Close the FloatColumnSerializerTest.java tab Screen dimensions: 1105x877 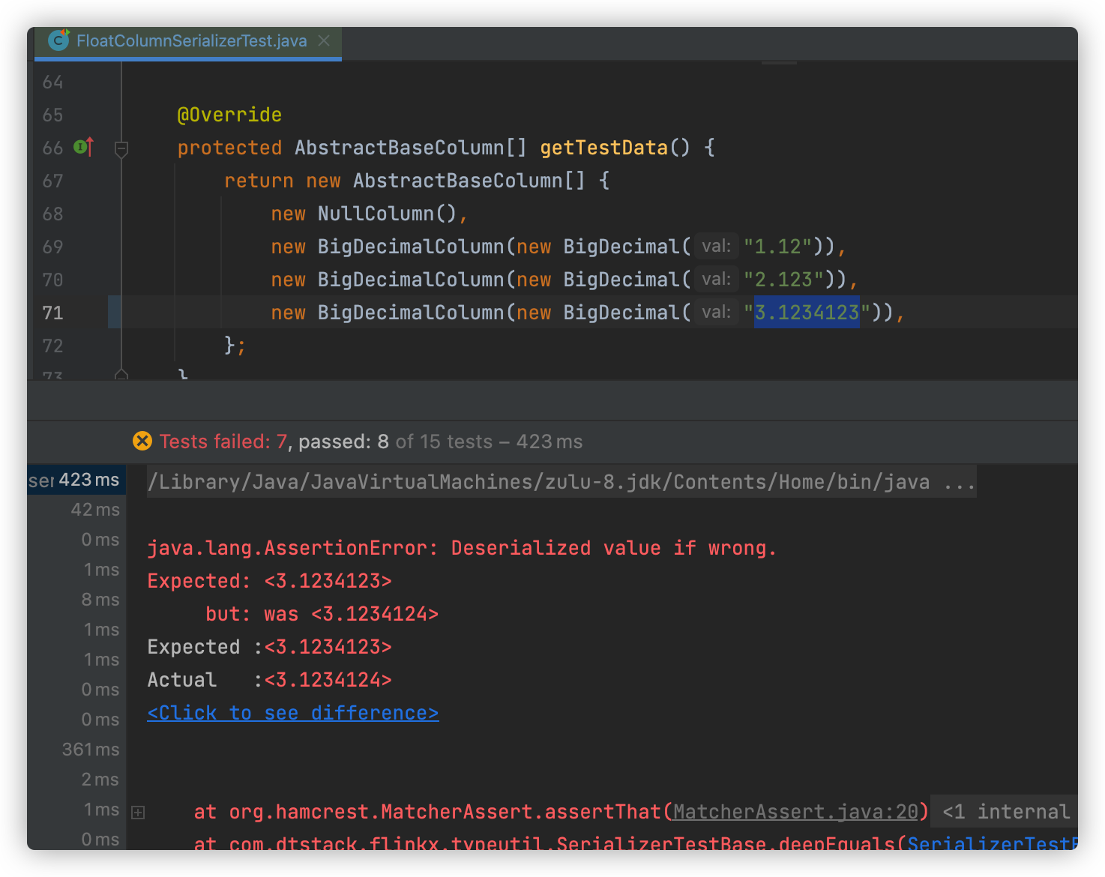324,40
